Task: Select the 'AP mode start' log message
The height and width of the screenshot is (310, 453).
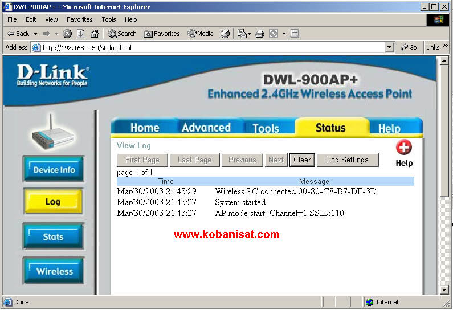Action: tap(279, 213)
